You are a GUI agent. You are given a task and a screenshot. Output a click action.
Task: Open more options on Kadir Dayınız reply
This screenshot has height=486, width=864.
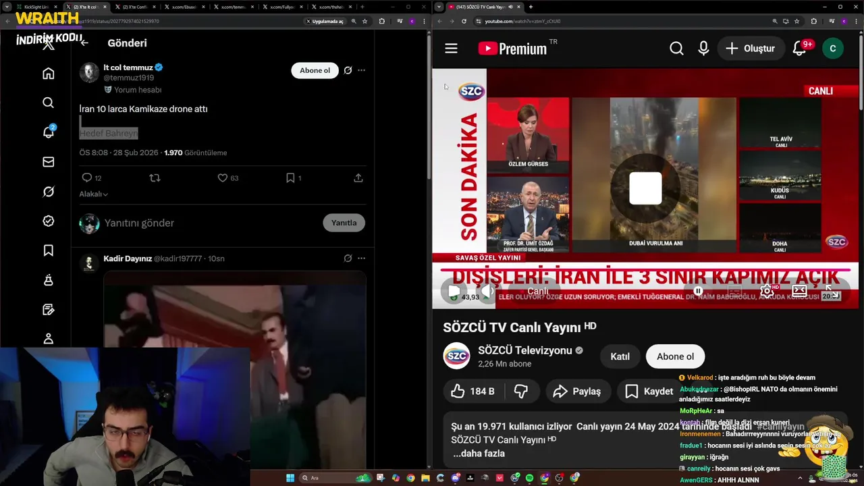[361, 258]
